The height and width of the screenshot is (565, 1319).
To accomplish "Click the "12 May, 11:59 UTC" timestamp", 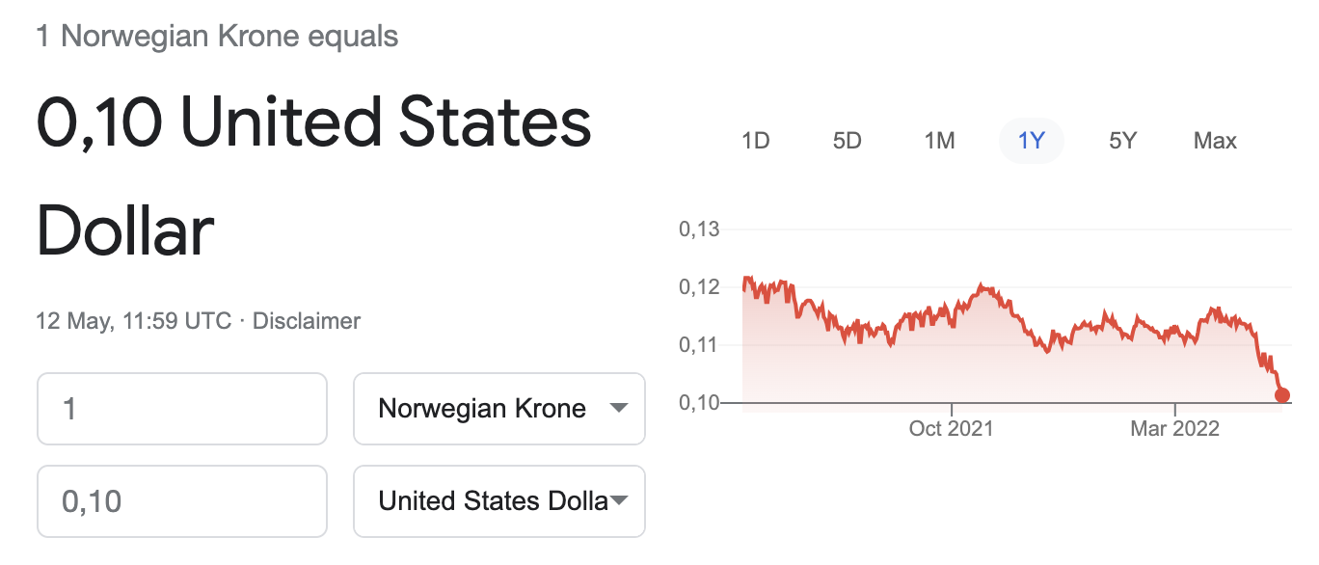I will point(134,321).
